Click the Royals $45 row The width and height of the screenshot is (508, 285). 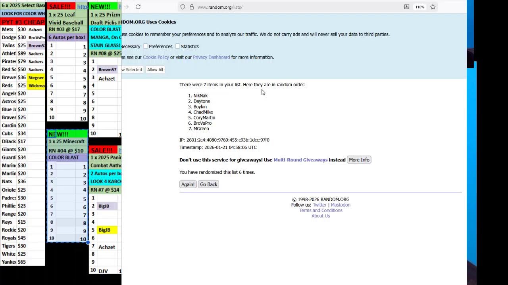[x=23, y=238]
